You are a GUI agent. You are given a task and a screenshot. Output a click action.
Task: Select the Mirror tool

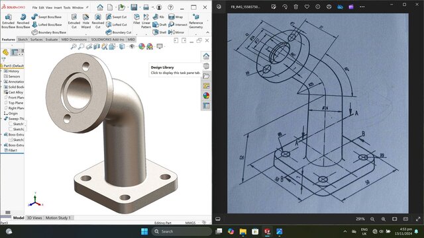176,32
